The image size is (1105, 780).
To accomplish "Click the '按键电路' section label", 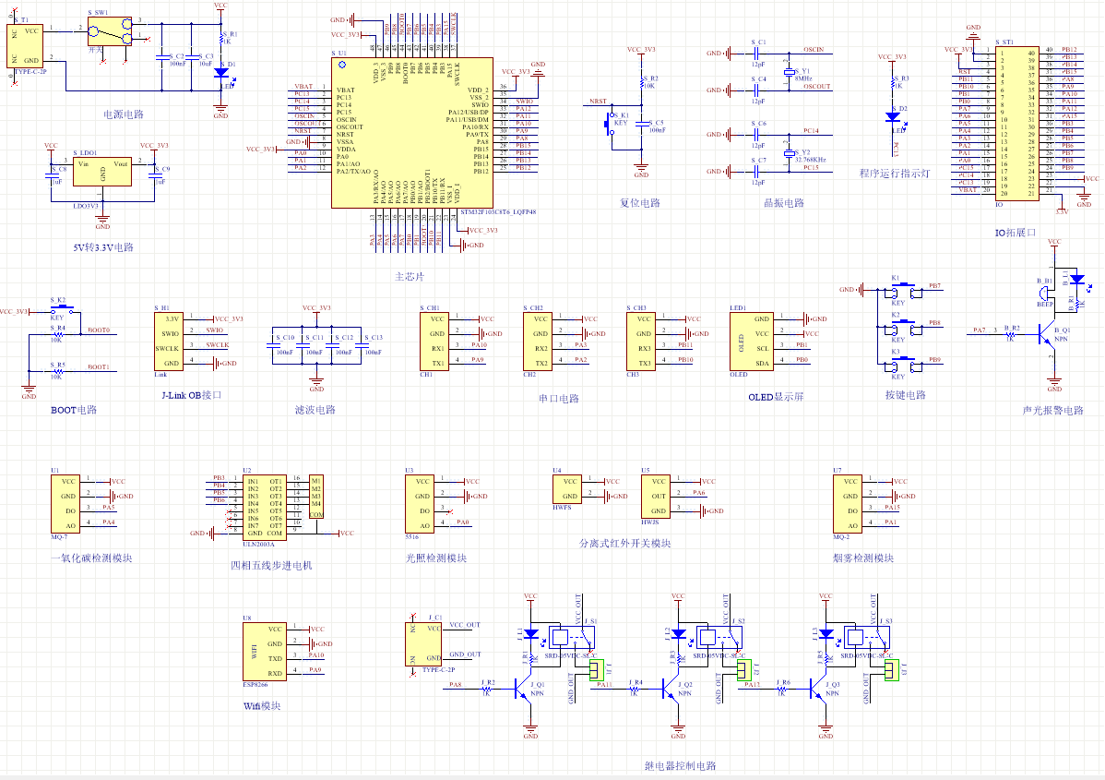I will pos(906,395).
